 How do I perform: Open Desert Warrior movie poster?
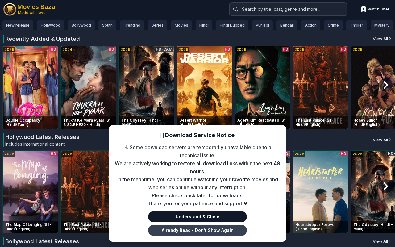pyautogui.click(x=204, y=86)
